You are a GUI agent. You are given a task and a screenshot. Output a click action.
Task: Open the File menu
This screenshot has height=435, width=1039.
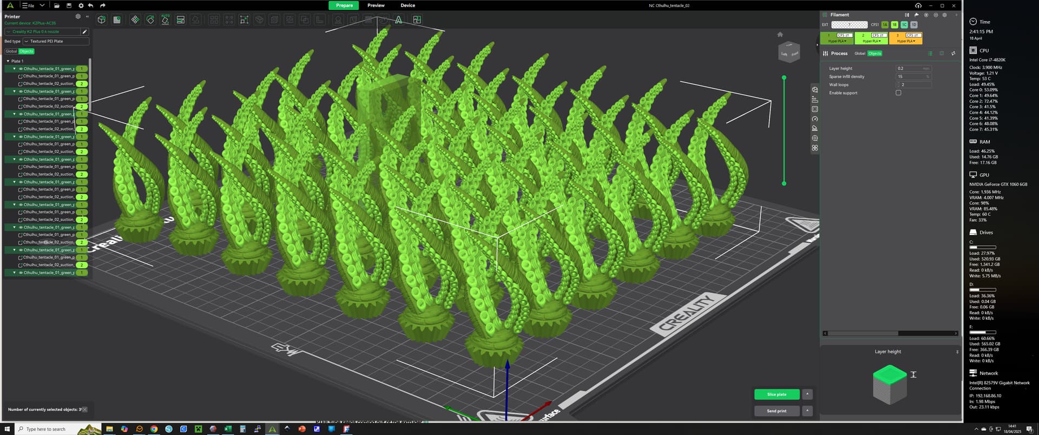coord(28,5)
